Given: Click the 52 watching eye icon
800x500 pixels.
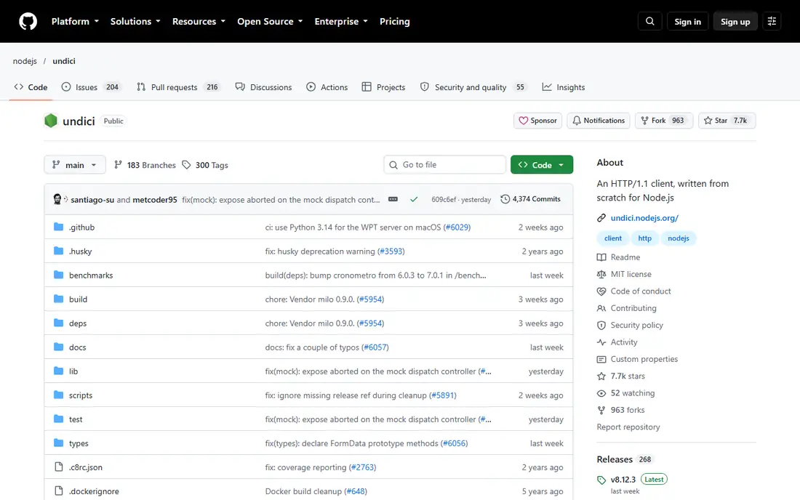Looking at the screenshot, I should tap(601, 393).
